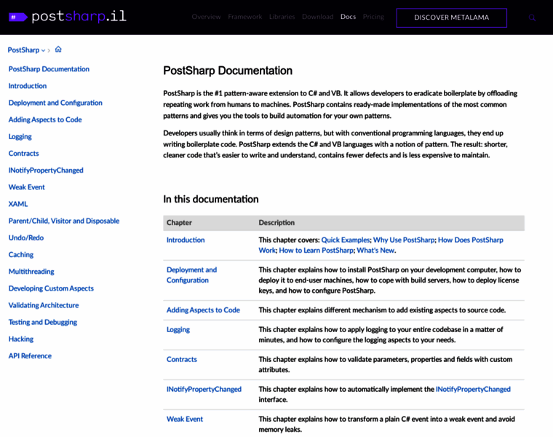Follow the What's New link
The image size is (553, 437).
tap(375, 251)
